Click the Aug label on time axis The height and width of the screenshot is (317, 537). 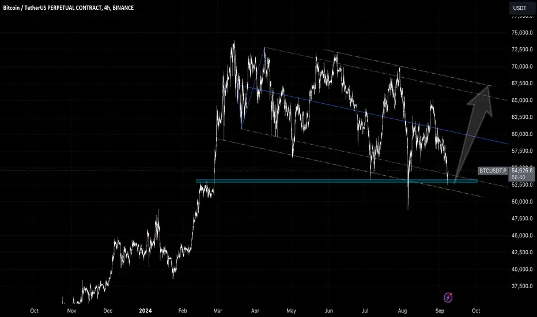pyautogui.click(x=402, y=311)
